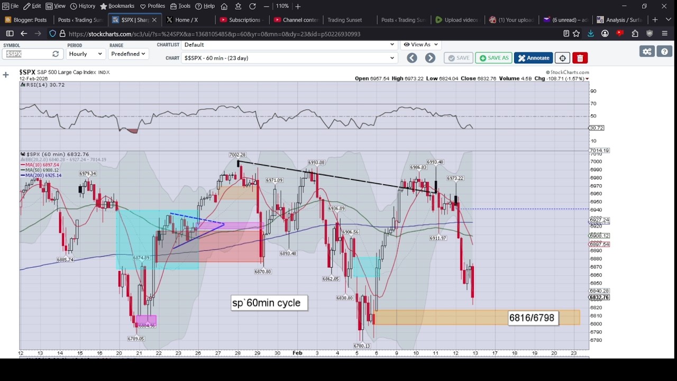Open the File menu
Viewport: 677px width, 381px height.
[10, 6]
